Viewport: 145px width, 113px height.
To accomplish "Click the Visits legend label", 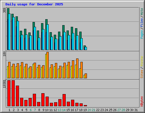I will [x=142, y=62].
